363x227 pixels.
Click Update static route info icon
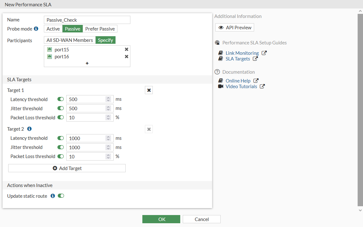pyautogui.click(x=53, y=196)
